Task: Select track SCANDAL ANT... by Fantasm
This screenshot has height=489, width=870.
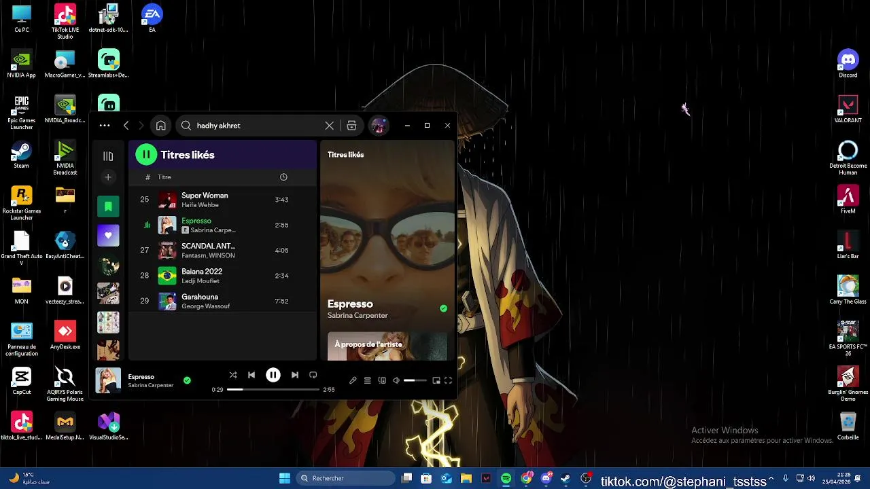Action: (x=223, y=251)
